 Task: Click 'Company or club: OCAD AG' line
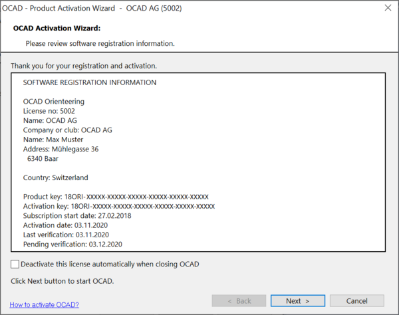point(67,130)
